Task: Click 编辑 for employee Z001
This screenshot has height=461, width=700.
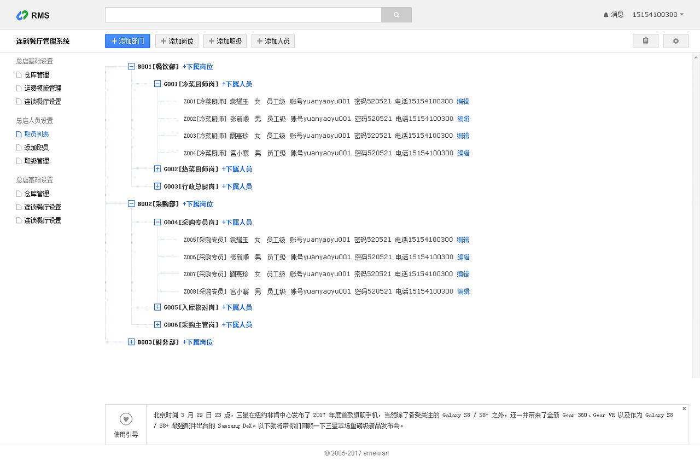Action: coord(463,102)
